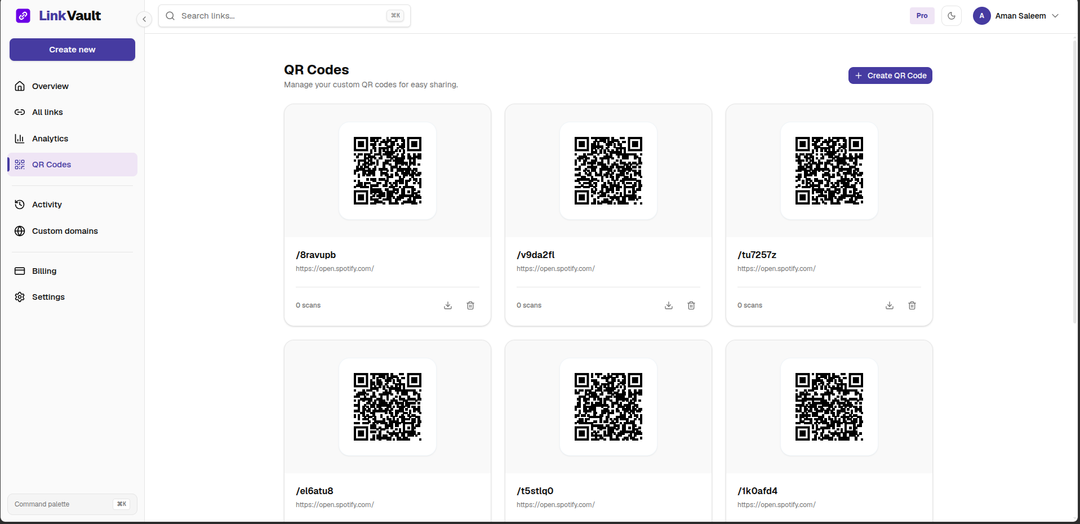Image resolution: width=1080 pixels, height=524 pixels.
Task: Click the /1k0afd4 short link title
Action: [758, 491]
